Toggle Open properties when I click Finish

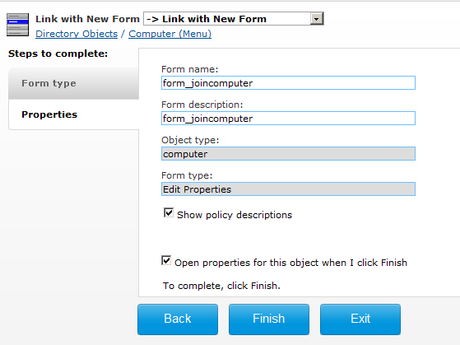(x=166, y=260)
